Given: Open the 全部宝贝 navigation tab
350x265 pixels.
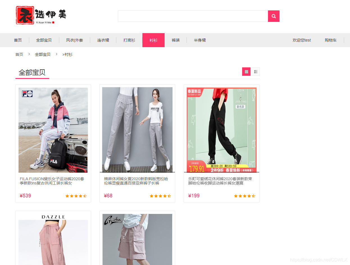Looking at the screenshot, I should coord(44,40).
